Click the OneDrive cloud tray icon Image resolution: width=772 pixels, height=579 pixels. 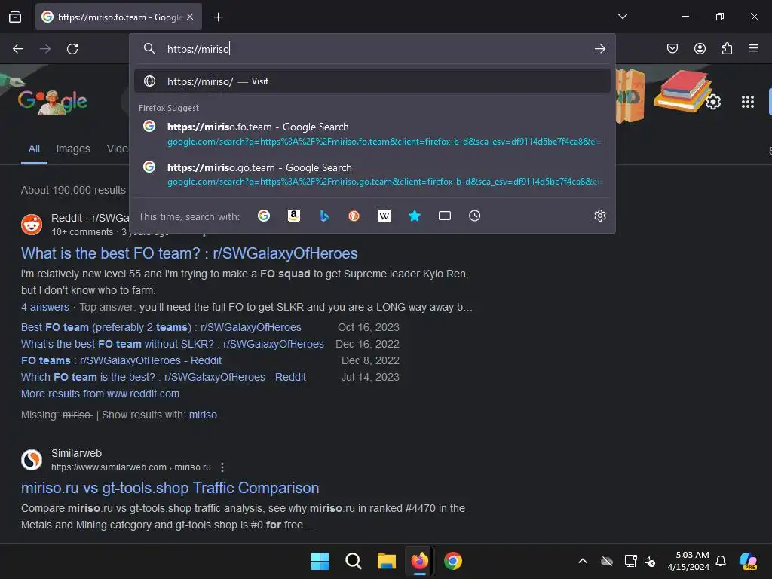(607, 561)
